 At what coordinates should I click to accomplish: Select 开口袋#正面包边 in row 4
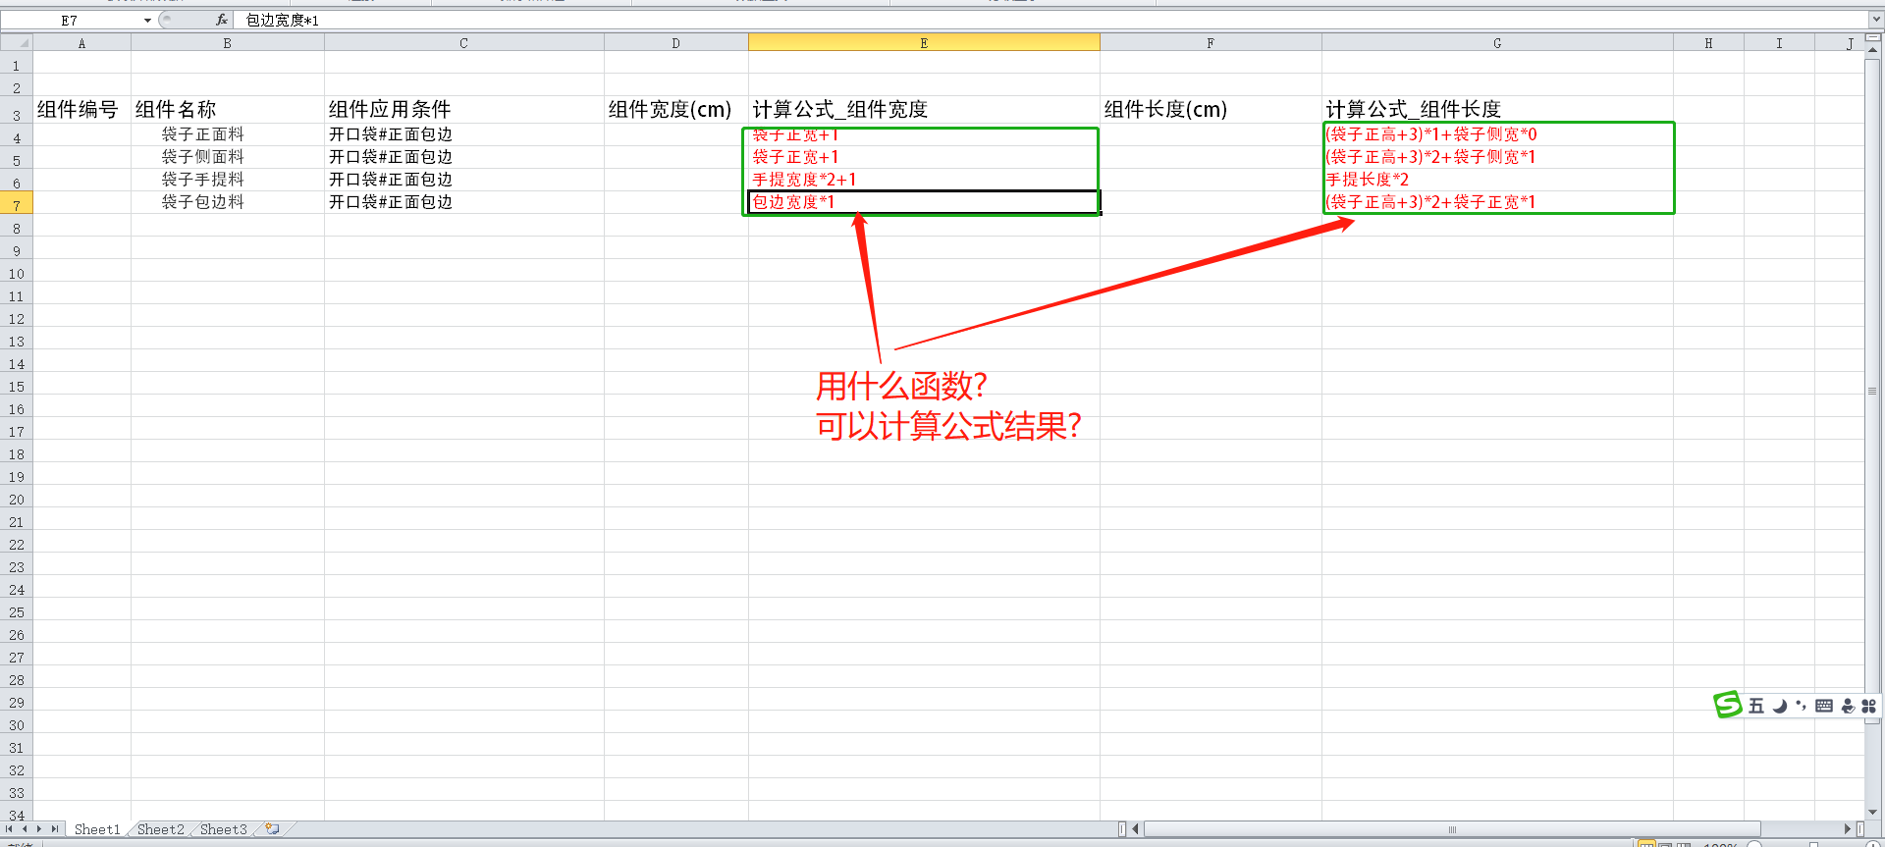[x=463, y=134]
